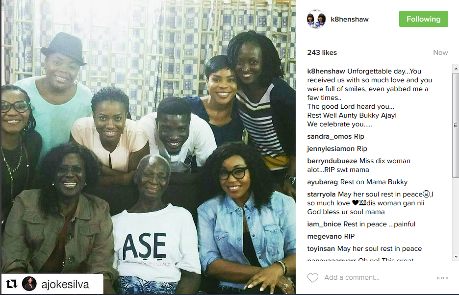Click the scrollbar up arrow in the comments
Screen dimensions: 459x295
click(x=456, y=69)
